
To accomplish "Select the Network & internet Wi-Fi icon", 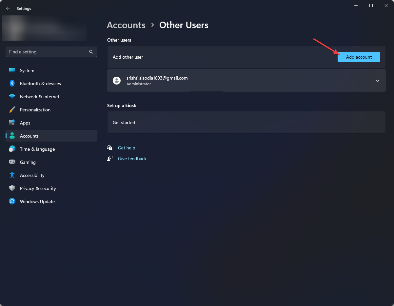I will 12,97.
